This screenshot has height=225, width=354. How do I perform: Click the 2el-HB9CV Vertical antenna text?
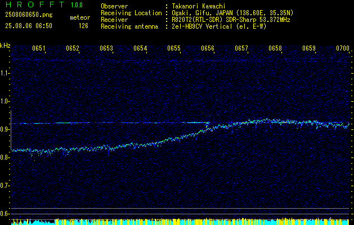click(x=219, y=26)
